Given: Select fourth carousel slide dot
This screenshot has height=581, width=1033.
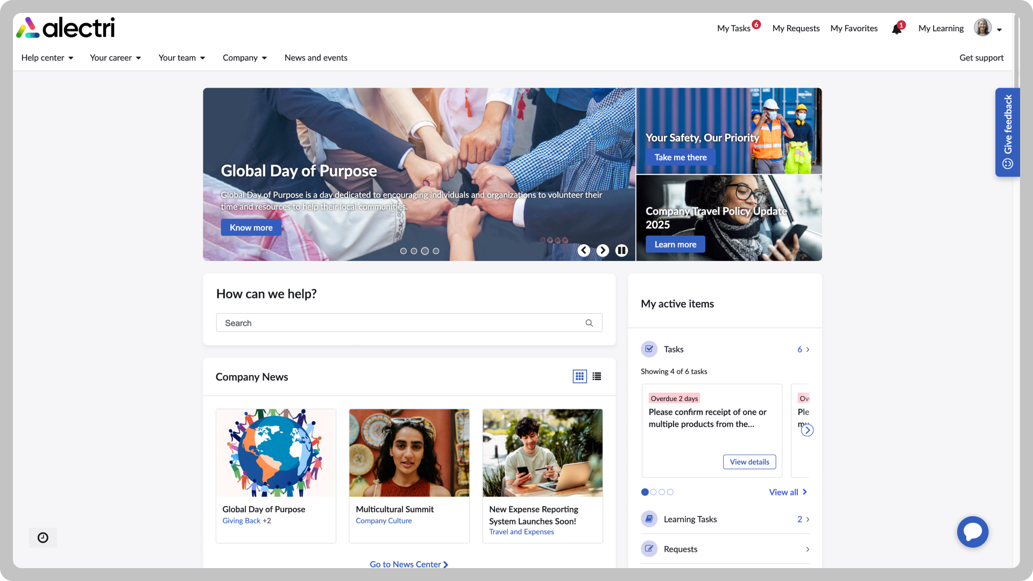Looking at the screenshot, I should tap(436, 251).
